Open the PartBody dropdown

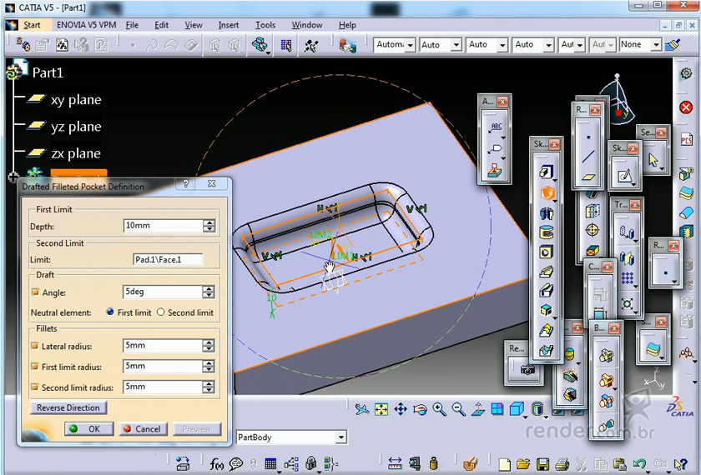[340, 437]
